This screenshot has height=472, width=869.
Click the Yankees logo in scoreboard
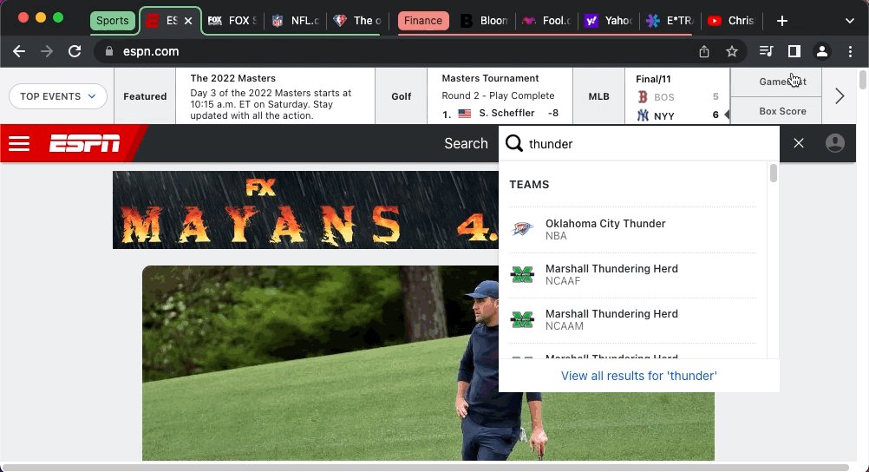pyautogui.click(x=643, y=115)
